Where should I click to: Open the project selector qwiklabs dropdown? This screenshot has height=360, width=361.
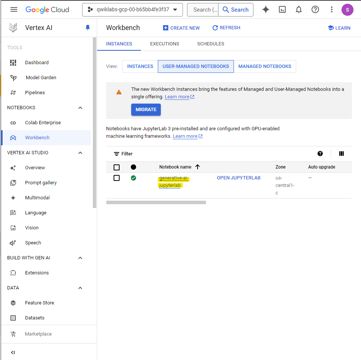[x=132, y=10]
